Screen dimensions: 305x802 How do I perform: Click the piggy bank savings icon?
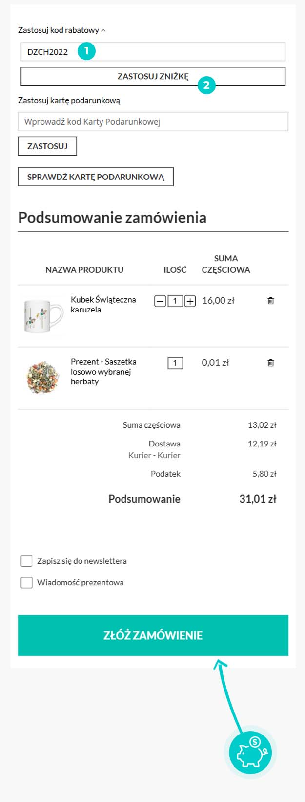[252, 752]
